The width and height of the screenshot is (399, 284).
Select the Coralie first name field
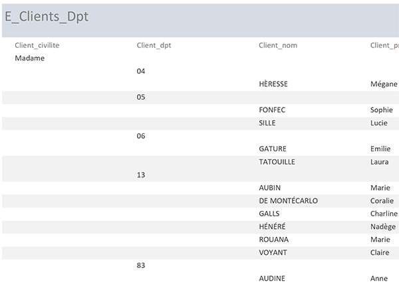tap(382, 200)
